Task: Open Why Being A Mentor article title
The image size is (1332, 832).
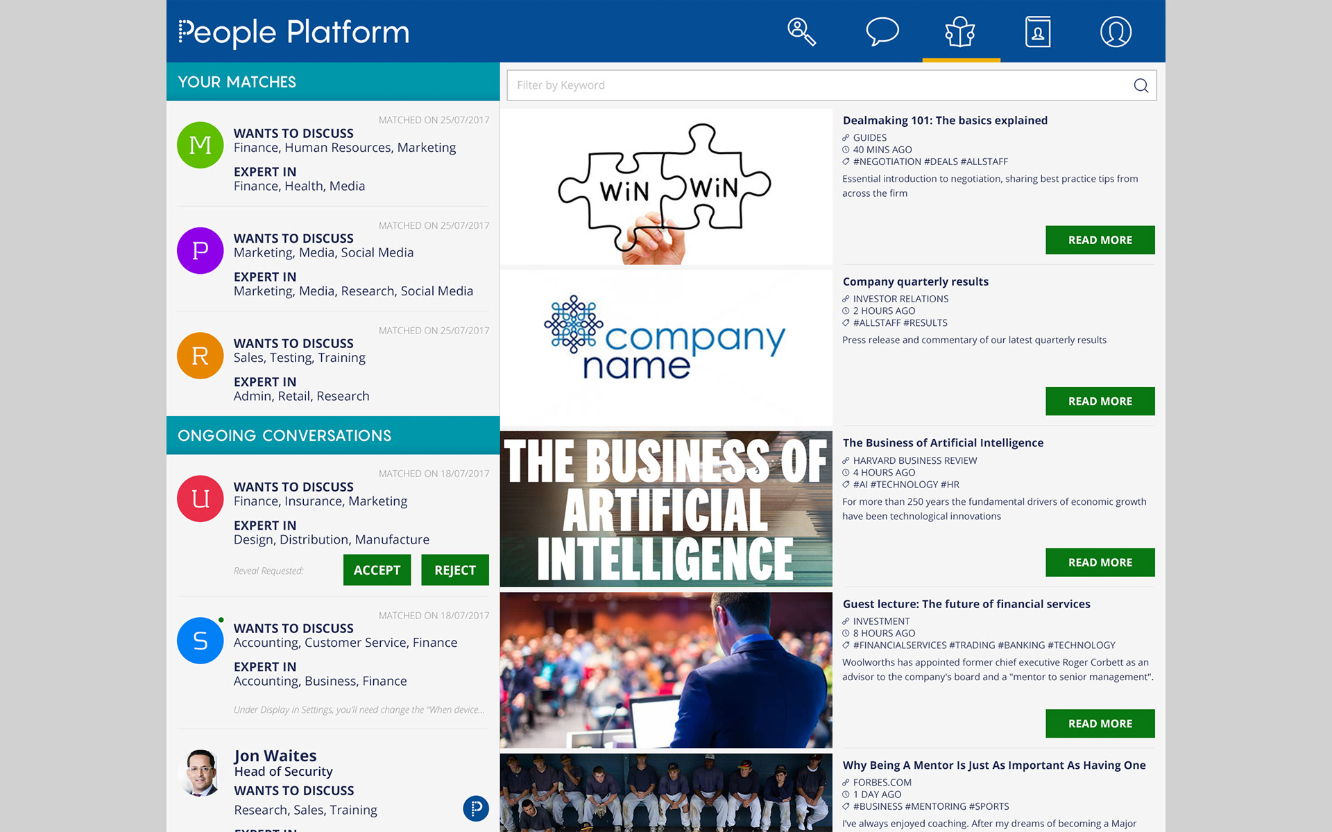Action: (994, 765)
